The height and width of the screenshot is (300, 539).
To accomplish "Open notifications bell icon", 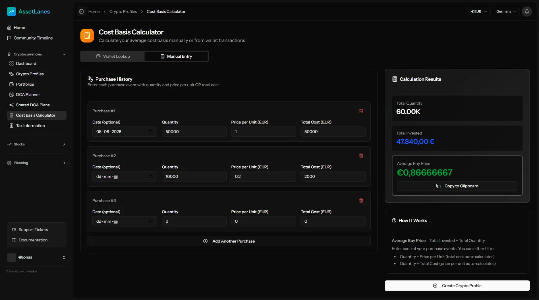I will [x=527, y=11].
